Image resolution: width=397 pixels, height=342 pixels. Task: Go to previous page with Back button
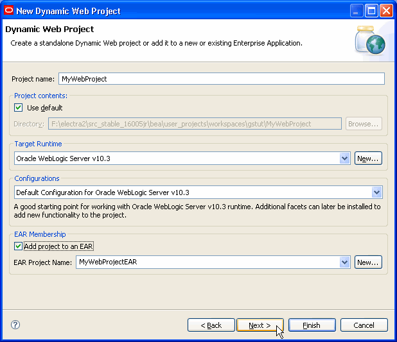point(211,325)
